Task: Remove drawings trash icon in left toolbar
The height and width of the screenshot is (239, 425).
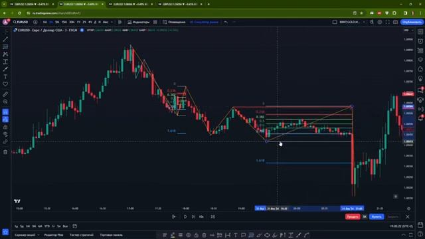Action: point(5,152)
